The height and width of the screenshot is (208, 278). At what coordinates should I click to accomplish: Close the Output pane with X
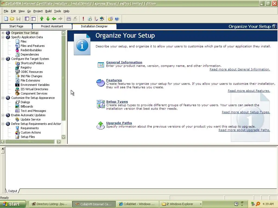coord(3,149)
